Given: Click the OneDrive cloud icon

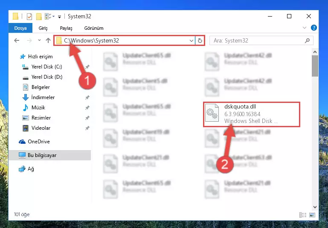Looking at the screenshot, I should click(x=22, y=142).
